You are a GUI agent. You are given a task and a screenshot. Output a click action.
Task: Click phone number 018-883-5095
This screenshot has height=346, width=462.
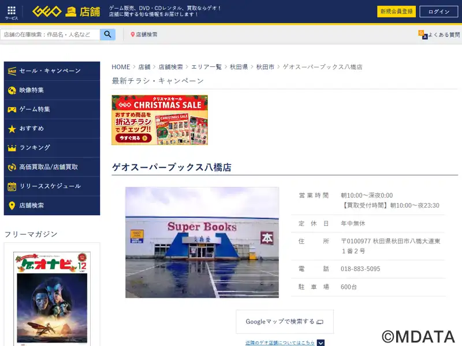tap(360, 269)
